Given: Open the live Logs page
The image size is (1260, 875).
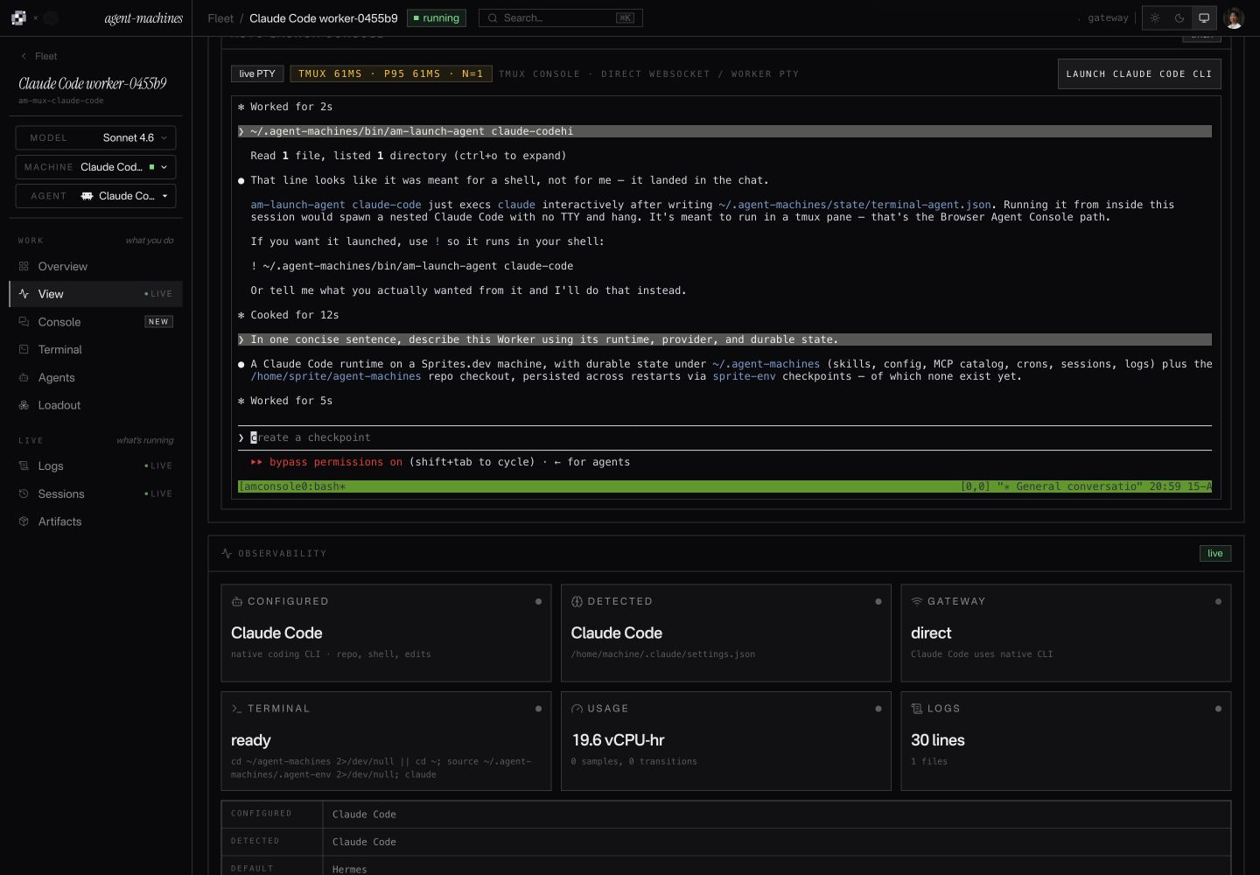Looking at the screenshot, I should (x=95, y=465).
